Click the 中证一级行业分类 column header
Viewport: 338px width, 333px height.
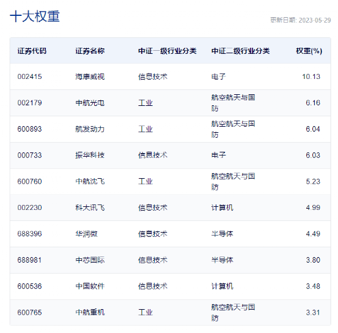pyautogui.click(x=167, y=51)
